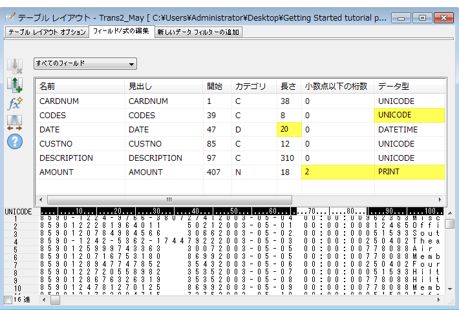Select the フィールド/式の編集 tab
Viewport: 459px width, 310px height.
(x=121, y=32)
